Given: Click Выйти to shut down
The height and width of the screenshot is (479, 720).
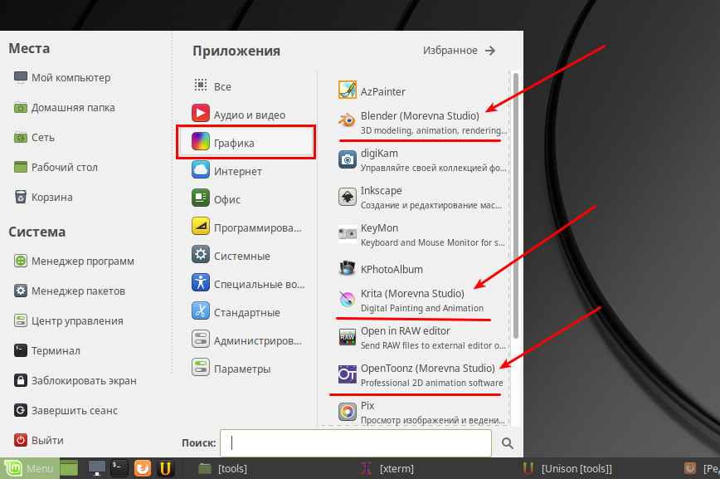Looking at the screenshot, I should pyautogui.click(x=38, y=440).
